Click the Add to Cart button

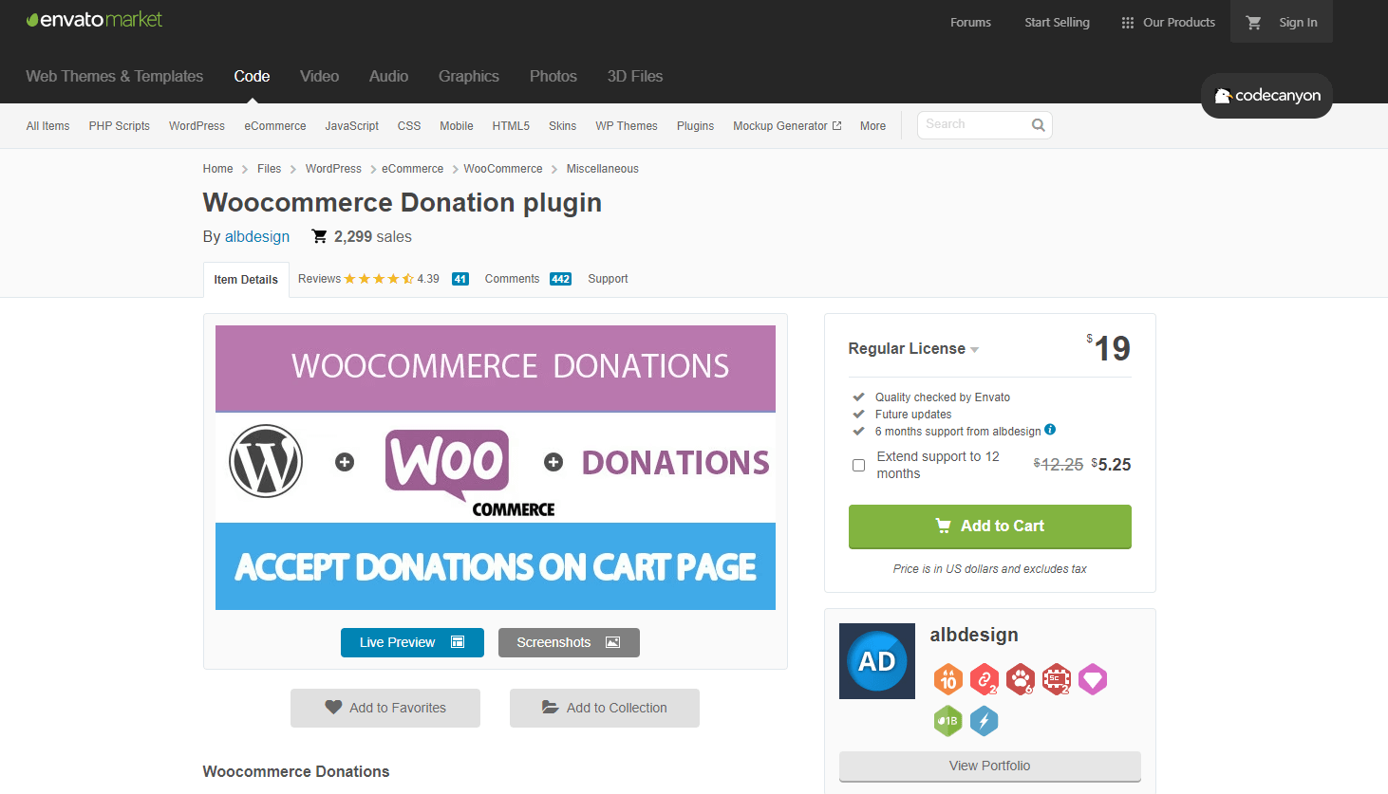pos(989,526)
